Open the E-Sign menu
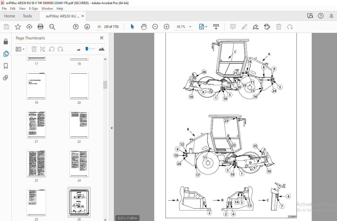Image resolution: width=337 pixels, height=221 pixels. click(33, 9)
